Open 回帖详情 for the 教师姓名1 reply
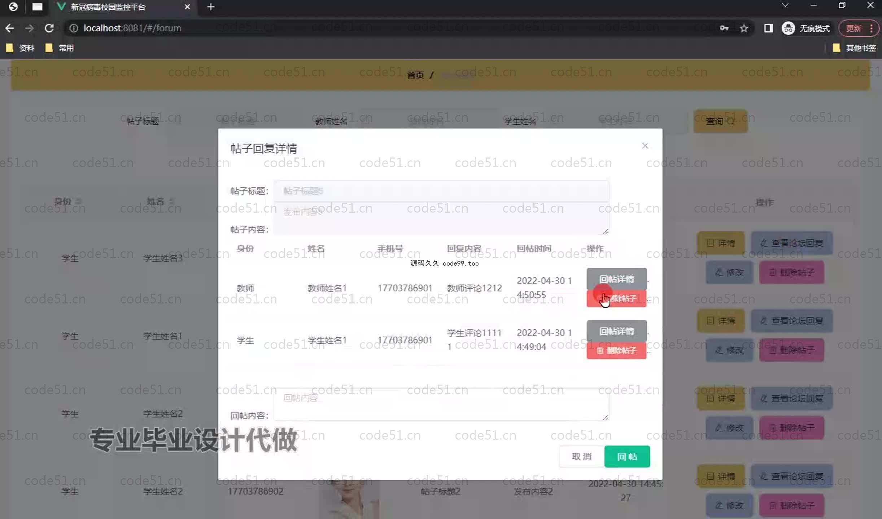The width and height of the screenshot is (882, 519). 616,279
